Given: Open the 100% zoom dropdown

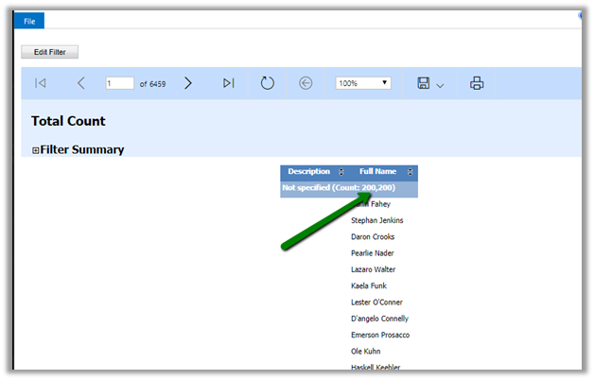Looking at the screenshot, I should [363, 83].
